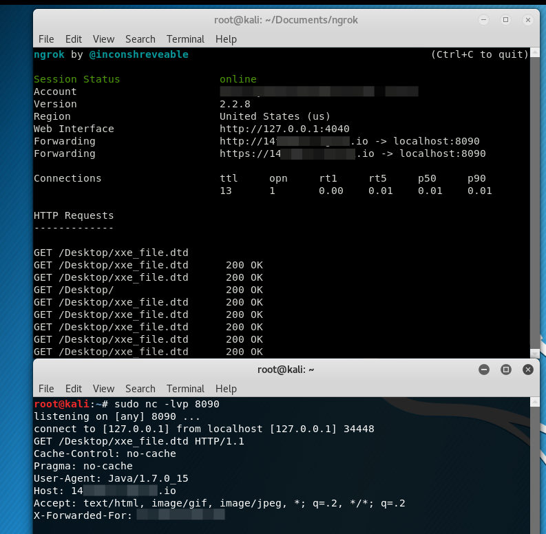Open Edit menu in ngrok terminal window
Screen dimensions: 546x534
(x=74, y=39)
